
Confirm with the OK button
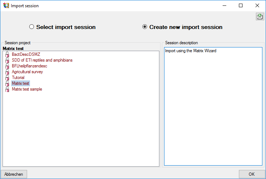252,174
